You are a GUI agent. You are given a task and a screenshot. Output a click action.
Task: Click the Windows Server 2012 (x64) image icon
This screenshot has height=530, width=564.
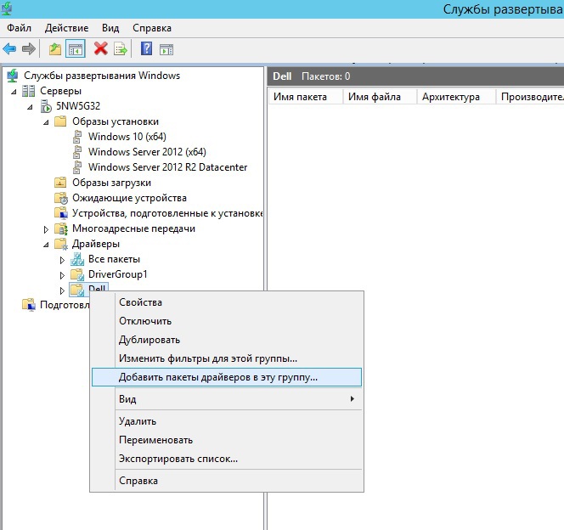[77, 152]
